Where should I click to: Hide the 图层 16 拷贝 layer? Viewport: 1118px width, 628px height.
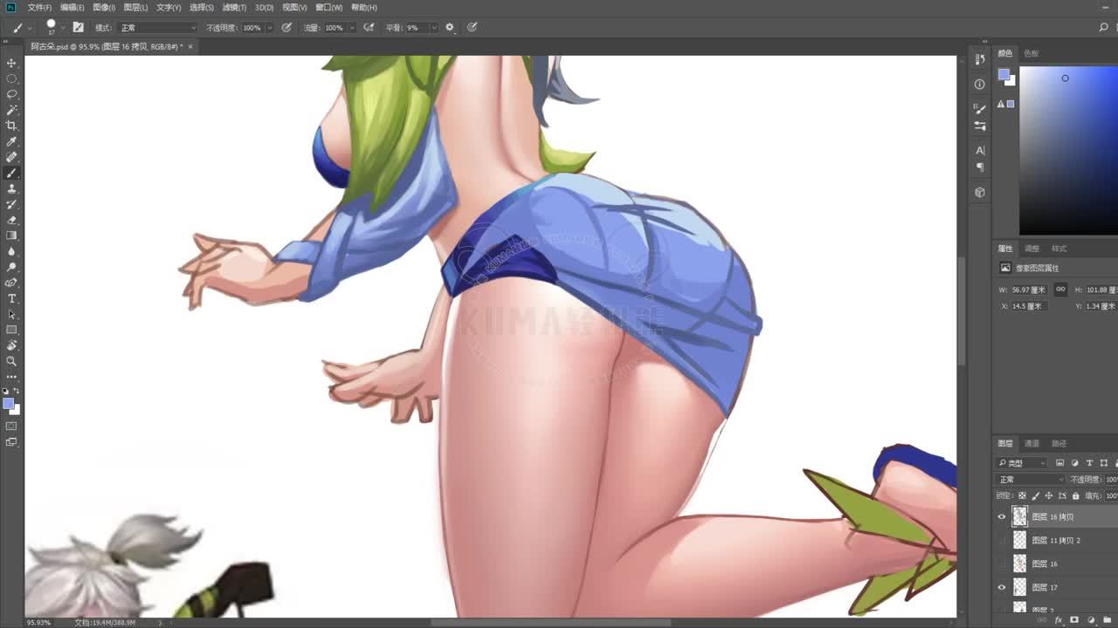click(1002, 516)
